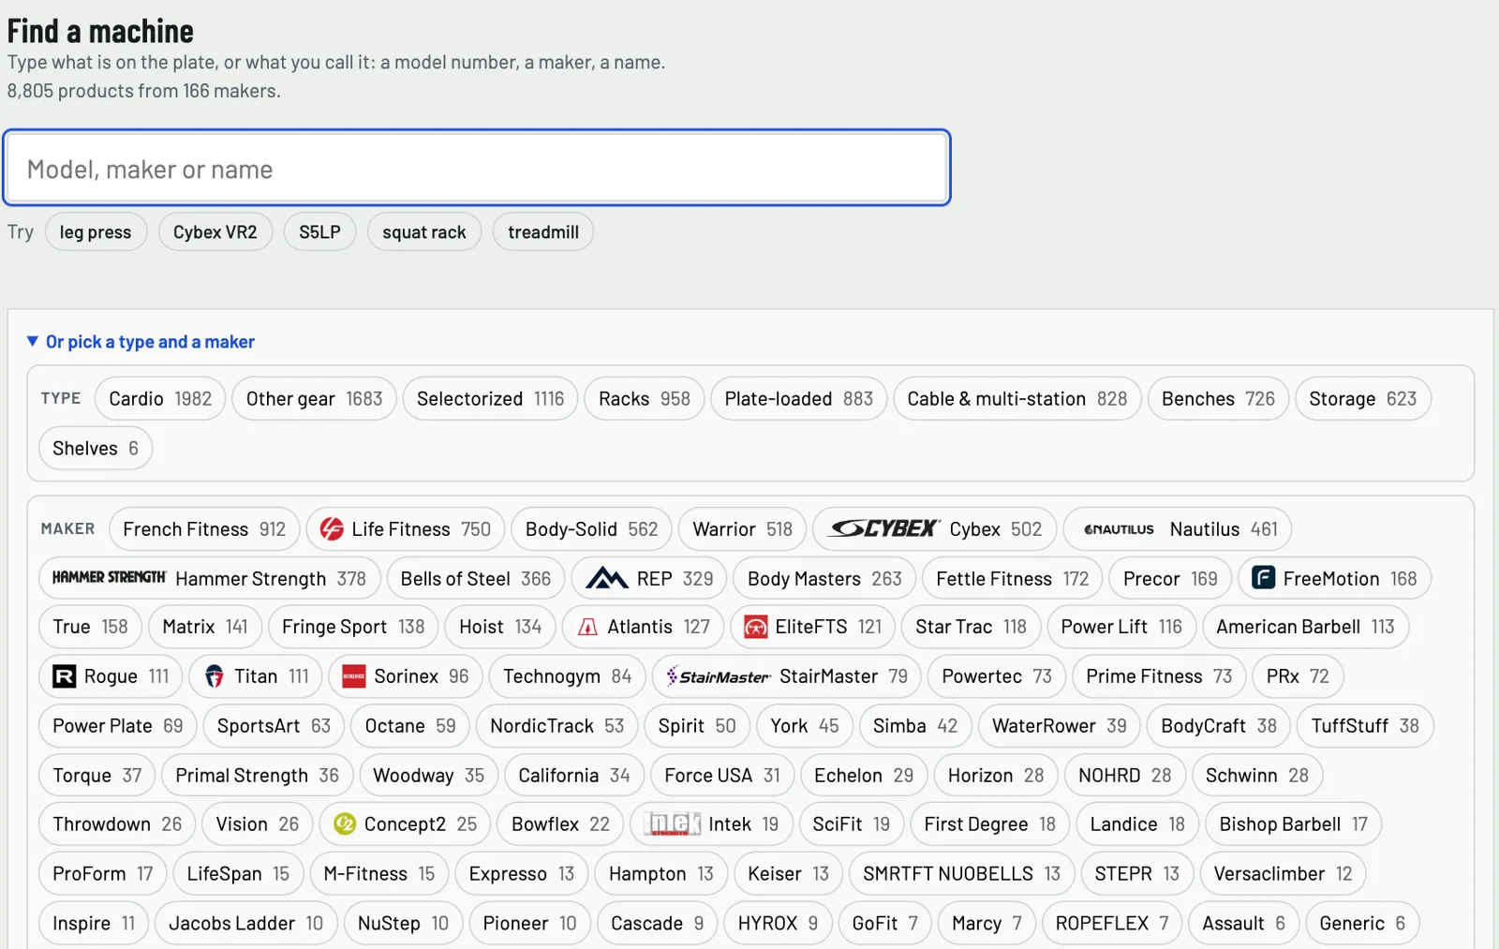
Task: Choose the Titan maker logo chip
Action: 256,676
